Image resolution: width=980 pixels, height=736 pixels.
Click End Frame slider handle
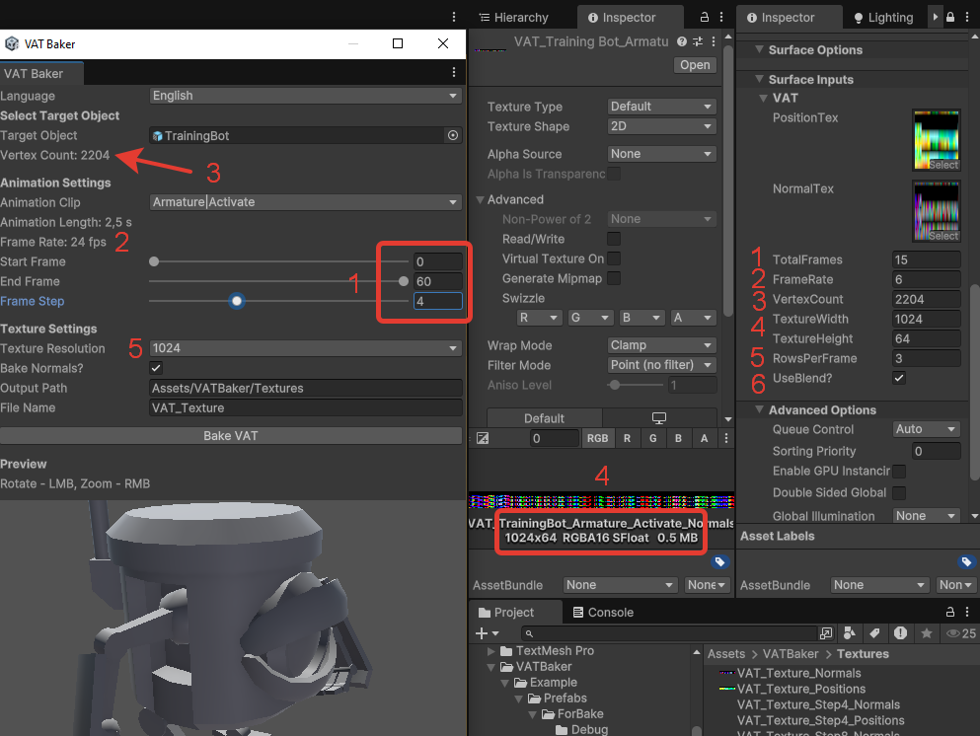tap(404, 281)
